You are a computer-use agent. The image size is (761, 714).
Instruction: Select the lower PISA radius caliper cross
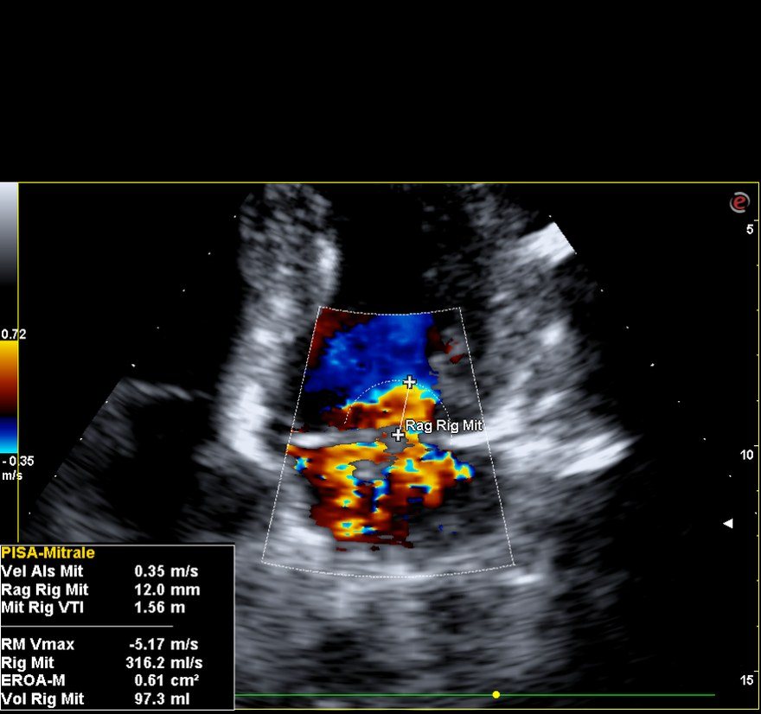398,435
